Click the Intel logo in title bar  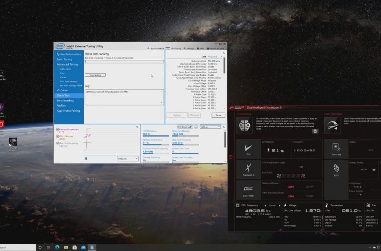tap(60, 46)
